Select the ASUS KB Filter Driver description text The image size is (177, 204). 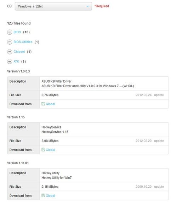coord(57,81)
